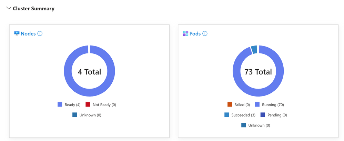
Task: Click the Running segment of the Pods donut
Action: click(x=280, y=72)
